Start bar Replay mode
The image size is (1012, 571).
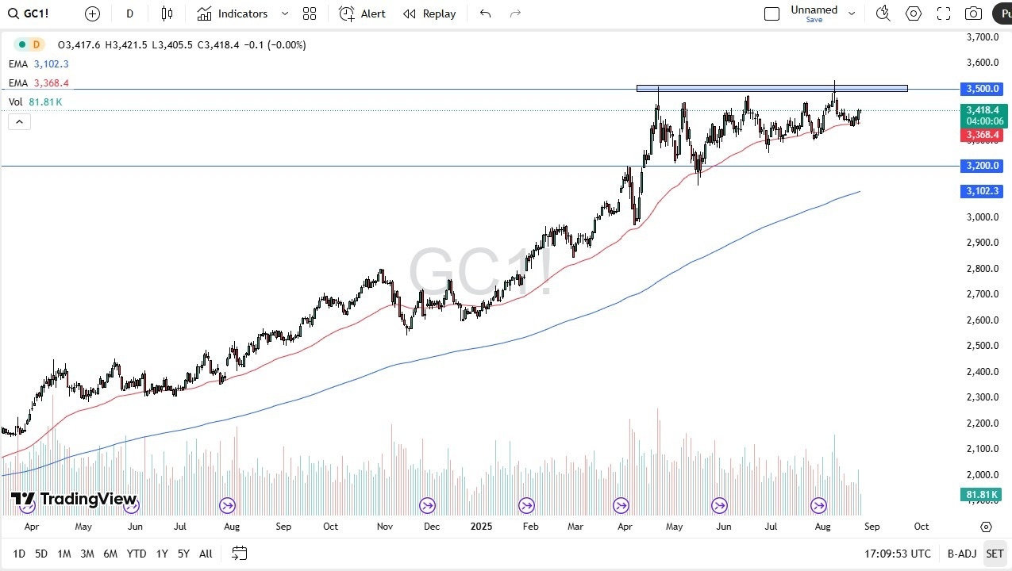(429, 13)
